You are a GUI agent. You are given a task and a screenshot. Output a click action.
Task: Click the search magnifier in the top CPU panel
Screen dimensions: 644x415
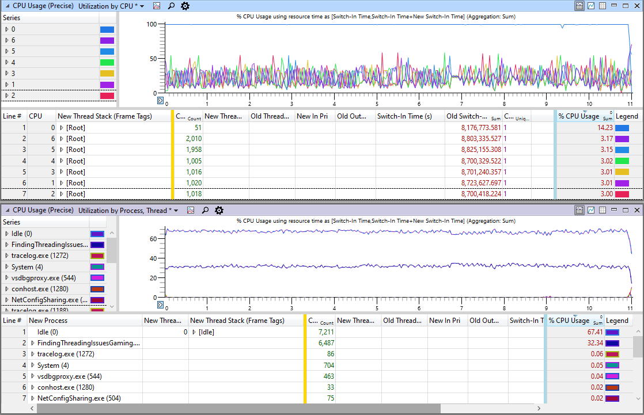click(171, 6)
